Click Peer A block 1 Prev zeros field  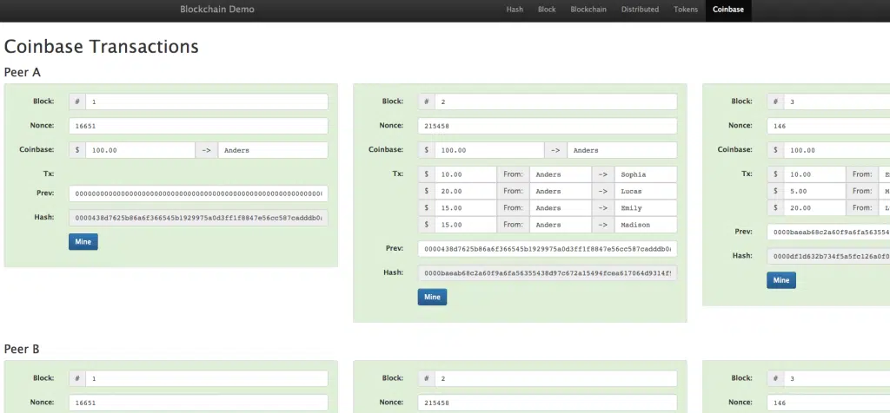198,193
